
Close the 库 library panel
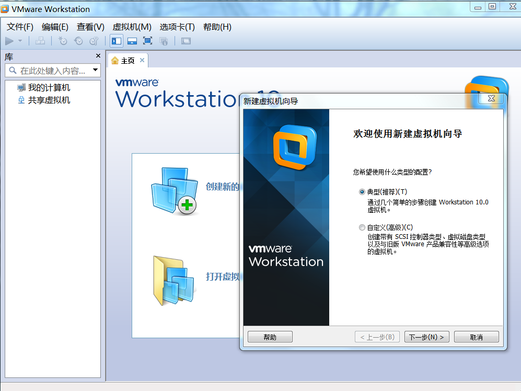98,56
